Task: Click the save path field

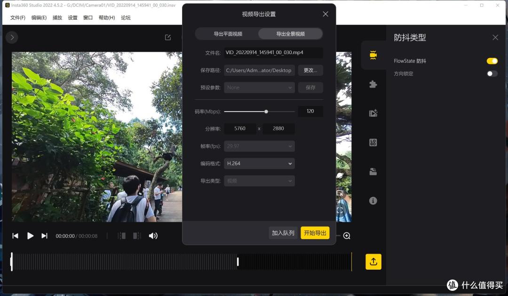Action: pyautogui.click(x=259, y=70)
